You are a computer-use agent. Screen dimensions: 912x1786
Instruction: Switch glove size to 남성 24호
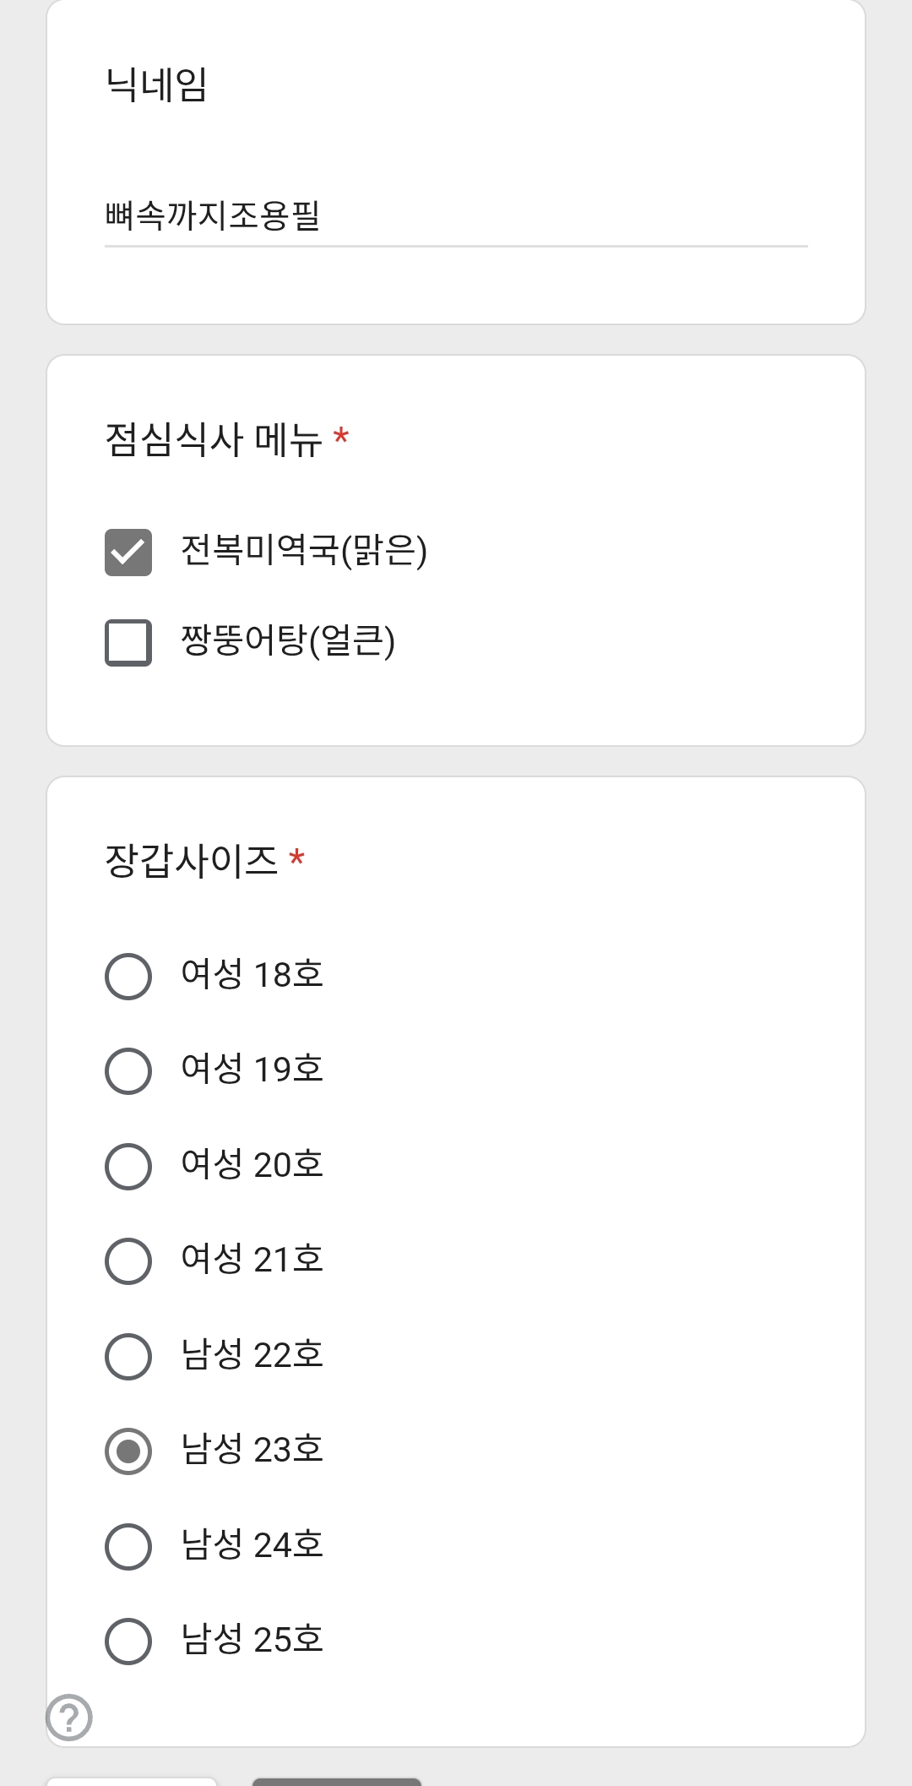(x=128, y=1547)
